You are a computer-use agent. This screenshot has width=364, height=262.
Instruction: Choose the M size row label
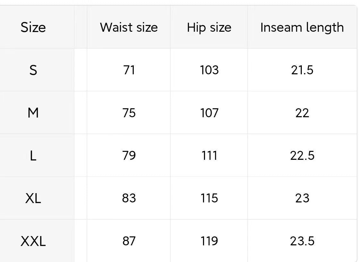33,113
